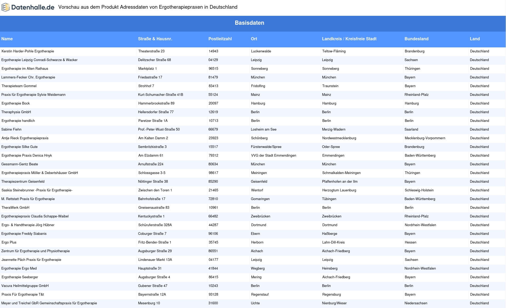Click the Postleitzahl column header
Image resolution: width=506 pixels, height=308 pixels.
(220, 39)
